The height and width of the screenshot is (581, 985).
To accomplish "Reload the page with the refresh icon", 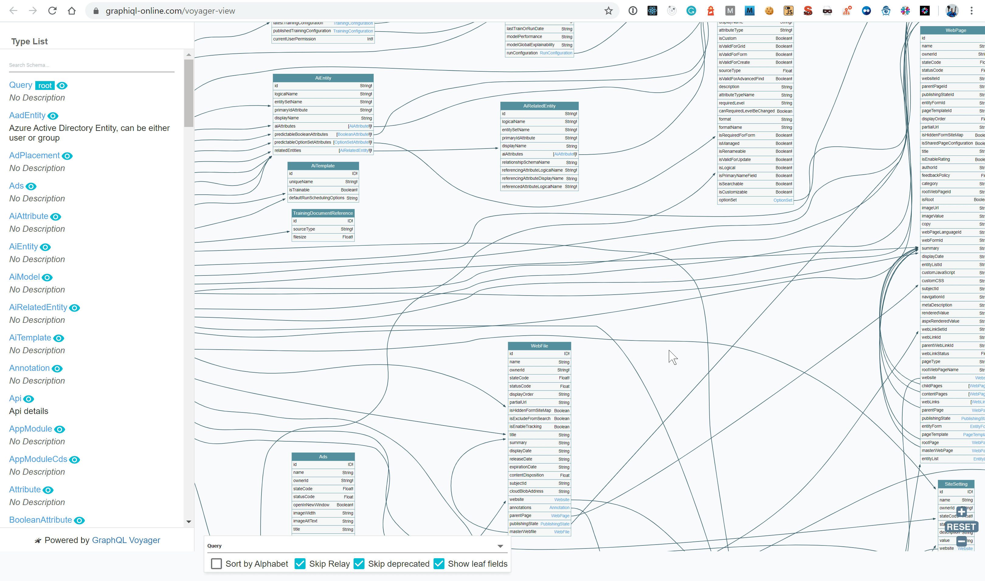I will (x=52, y=11).
